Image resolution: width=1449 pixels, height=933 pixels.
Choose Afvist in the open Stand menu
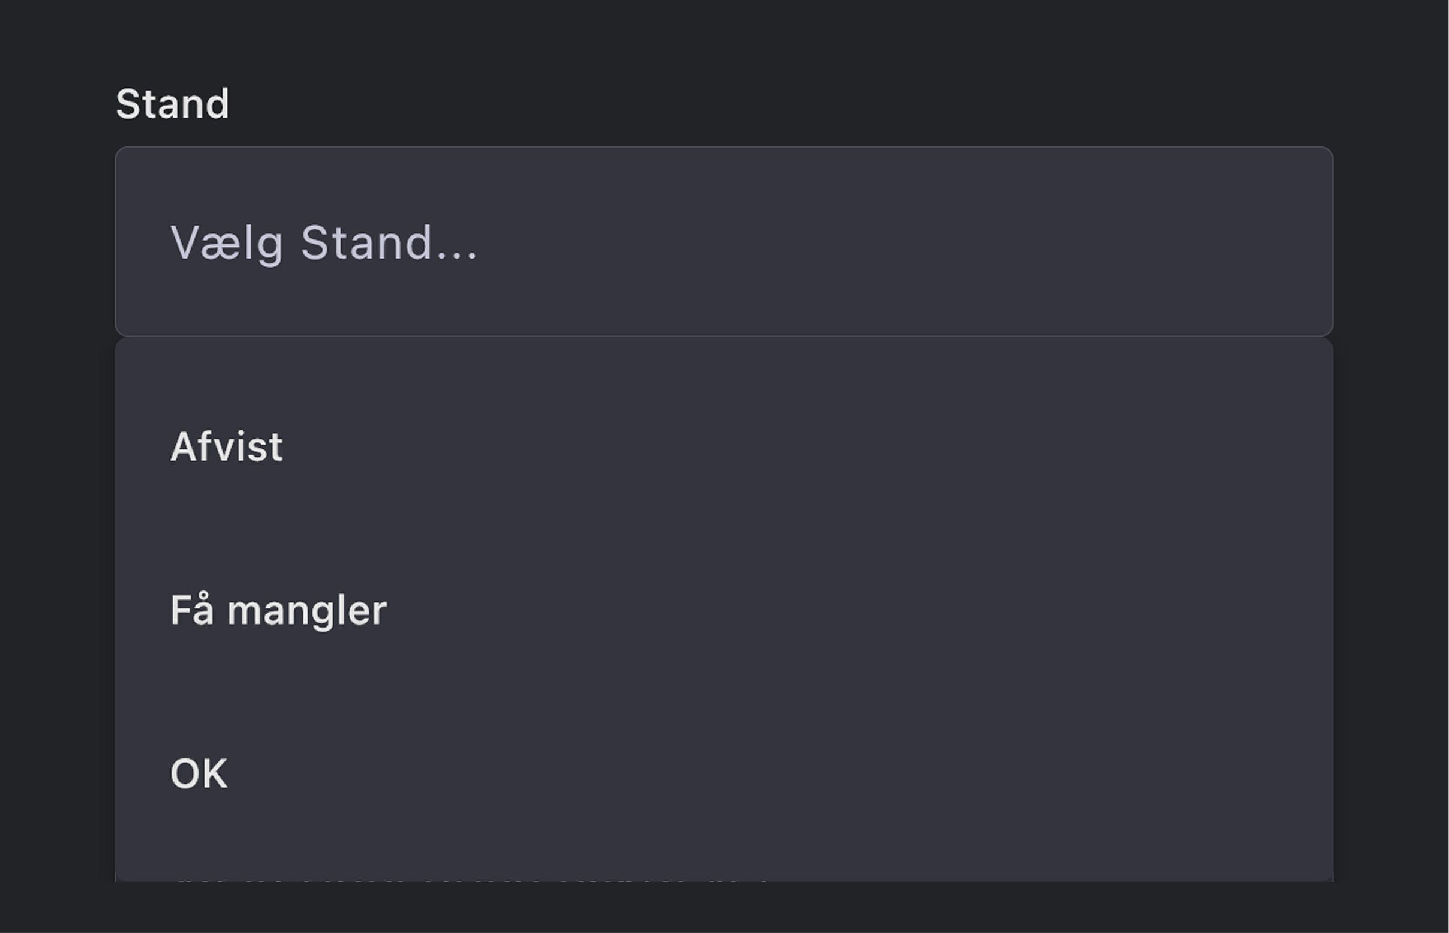coord(227,447)
